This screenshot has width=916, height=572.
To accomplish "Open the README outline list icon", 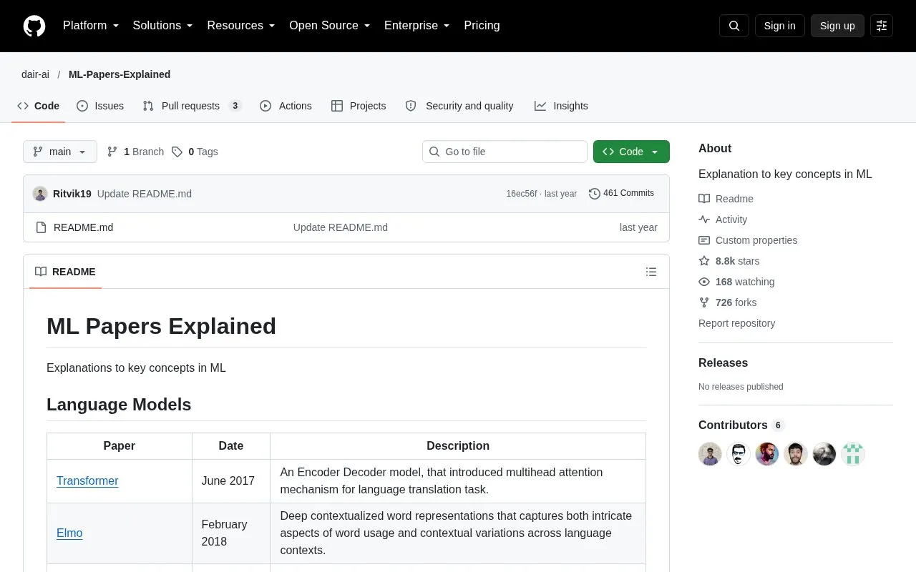I will pos(651,272).
